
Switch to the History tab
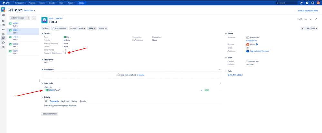click(x=74, y=101)
